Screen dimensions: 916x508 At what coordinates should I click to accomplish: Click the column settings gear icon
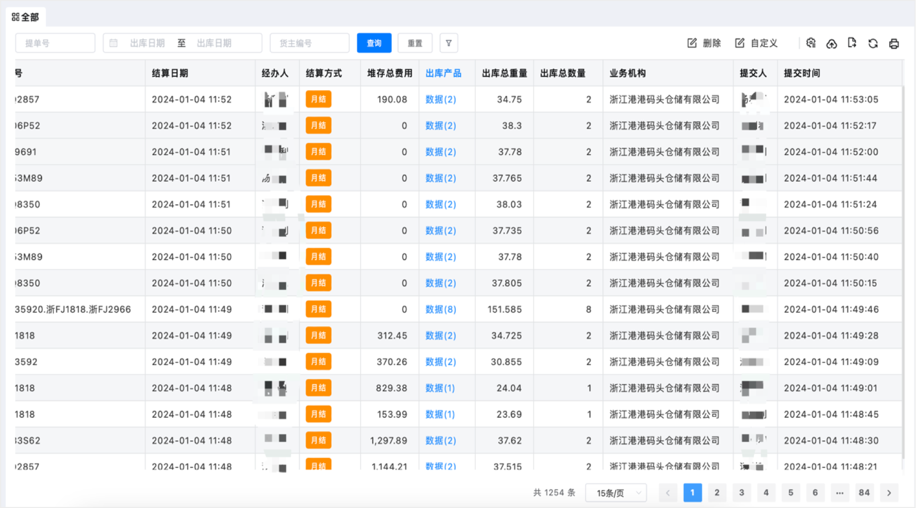pyautogui.click(x=810, y=43)
